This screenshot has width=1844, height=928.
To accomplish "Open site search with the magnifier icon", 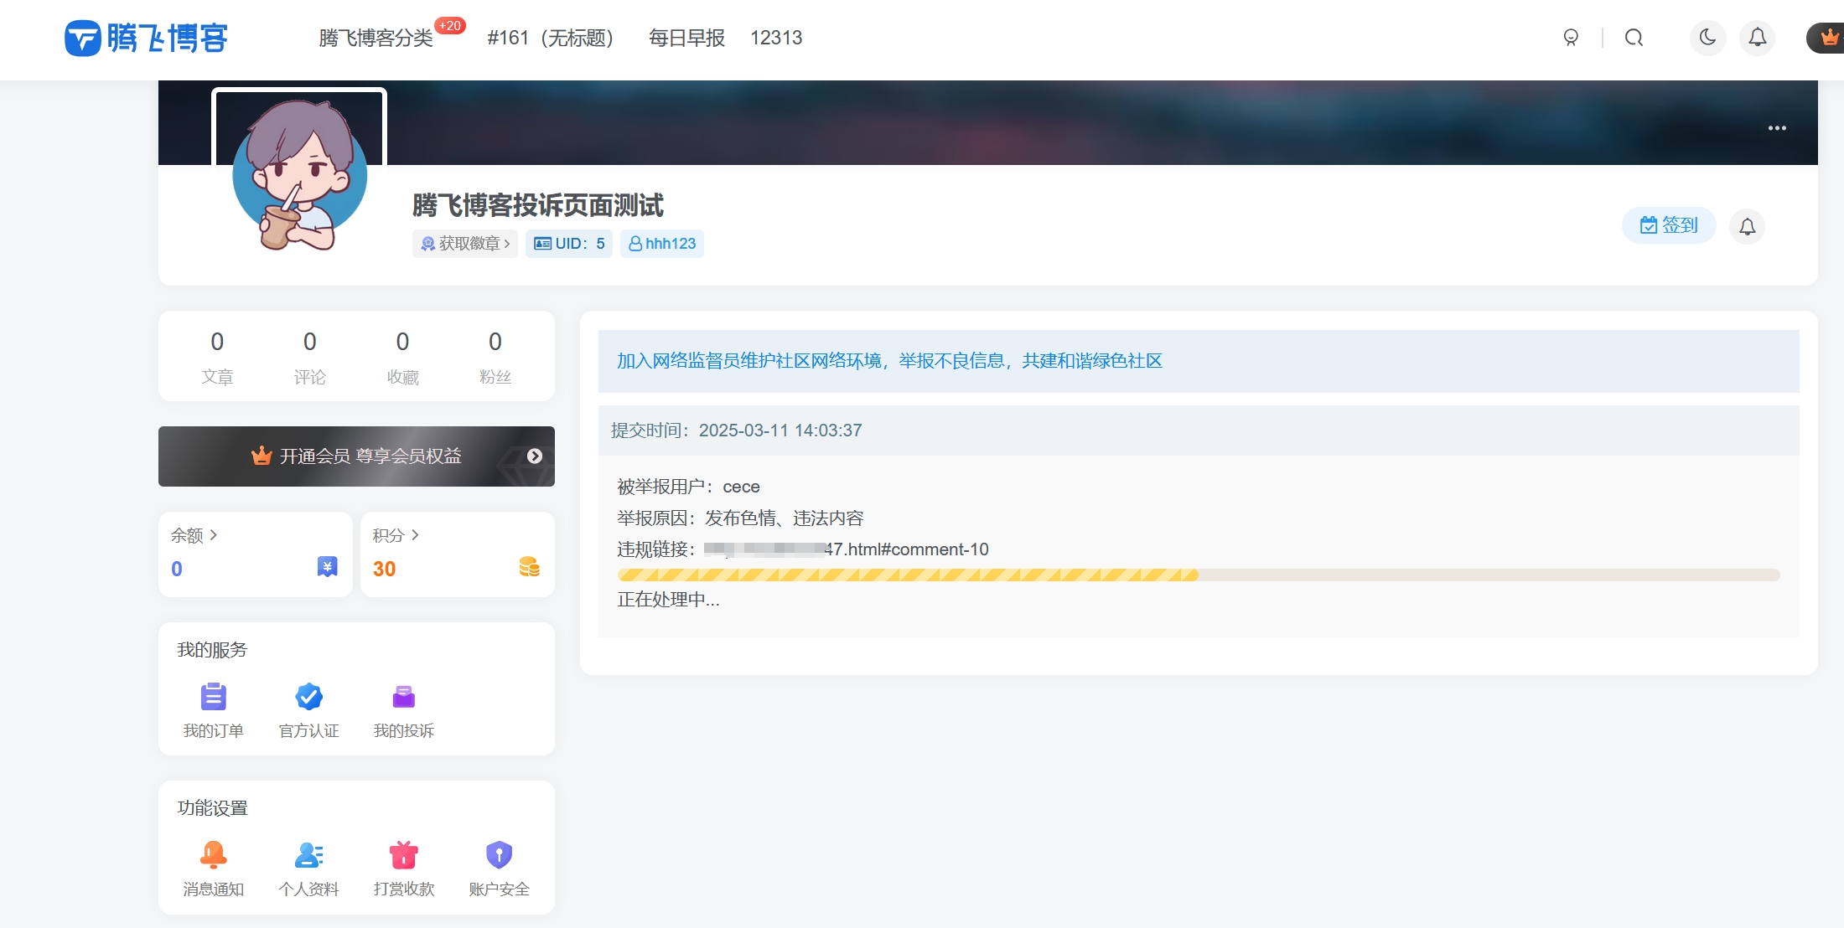I will coord(1633,38).
